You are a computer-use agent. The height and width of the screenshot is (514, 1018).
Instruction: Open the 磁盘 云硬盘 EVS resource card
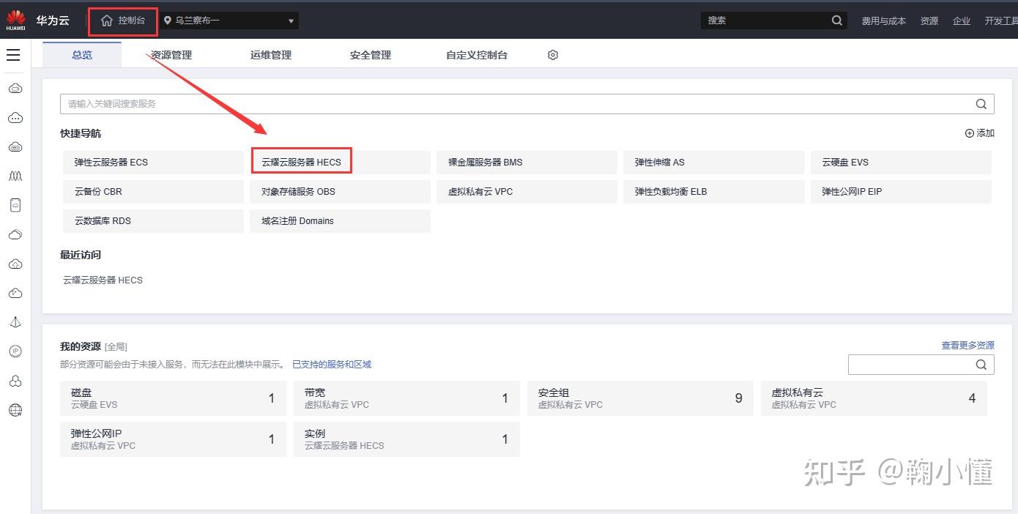point(173,398)
